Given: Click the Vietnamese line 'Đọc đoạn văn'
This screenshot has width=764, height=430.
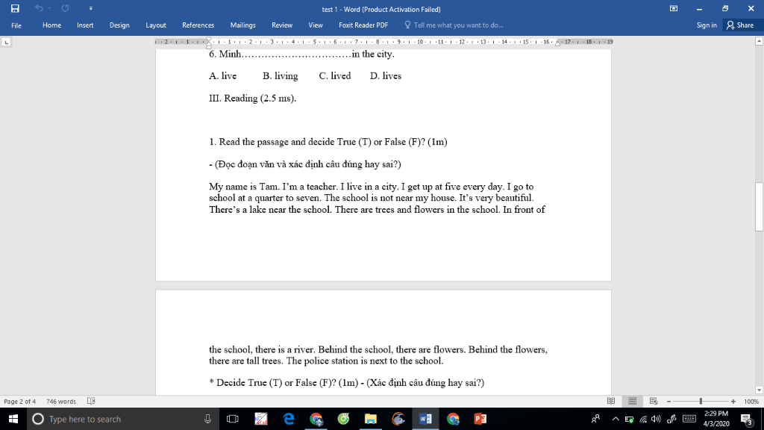Looking at the screenshot, I should tap(246, 164).
